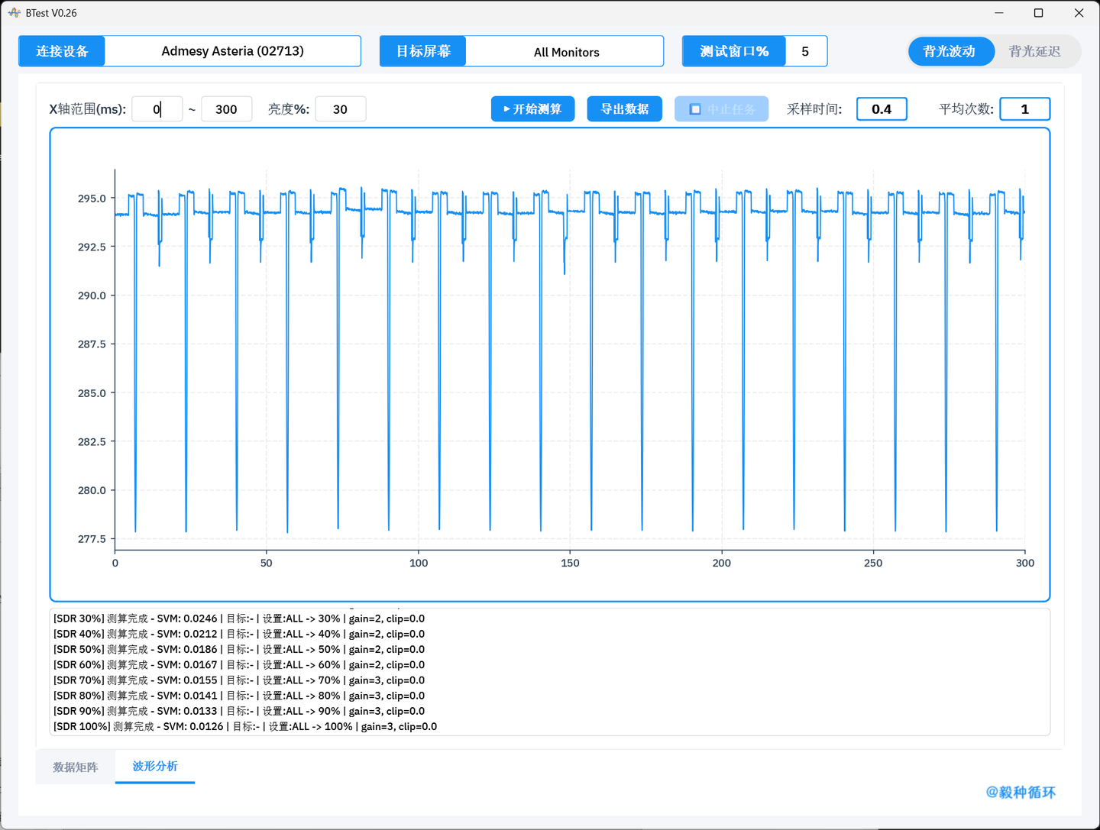Click the test window percent field showing 5
The width and height of the screenshot is (1100, 830).
806,51
